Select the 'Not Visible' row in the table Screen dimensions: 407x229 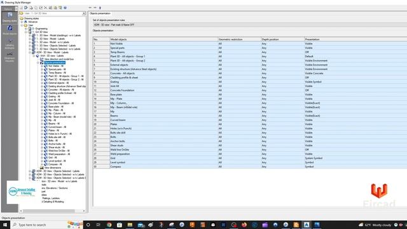pyautogui.click(x=250, y=44)
